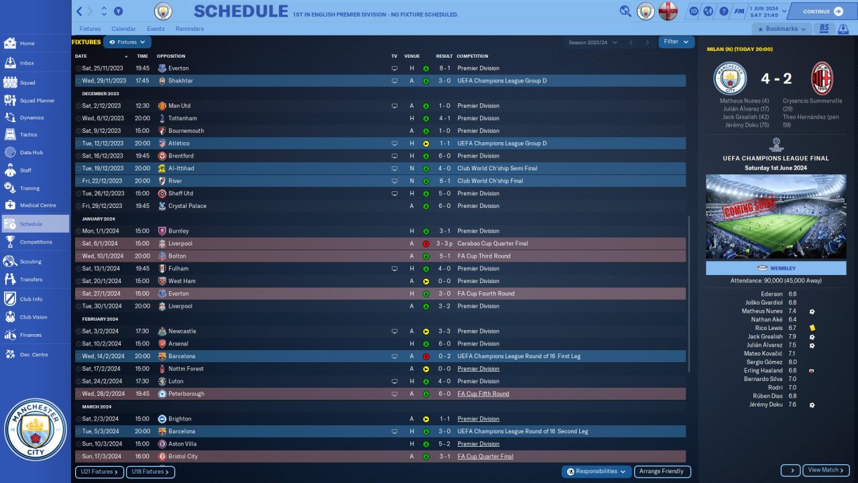Open the Finances sidebar icon
Image resolution: width=858 pixels, height=483 pixels.
[x=10, y=335]
